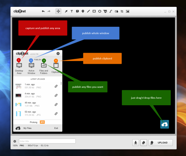Click '1,81 Mb .PNG' file info text
Screen dimensions: 186x156
(x=32, y=106)
